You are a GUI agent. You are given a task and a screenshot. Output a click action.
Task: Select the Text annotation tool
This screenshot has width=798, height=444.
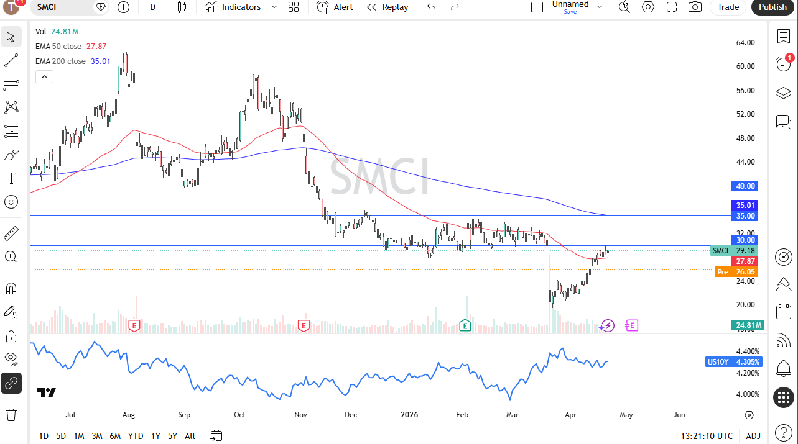pyautogui.click(x=11, y=178)
